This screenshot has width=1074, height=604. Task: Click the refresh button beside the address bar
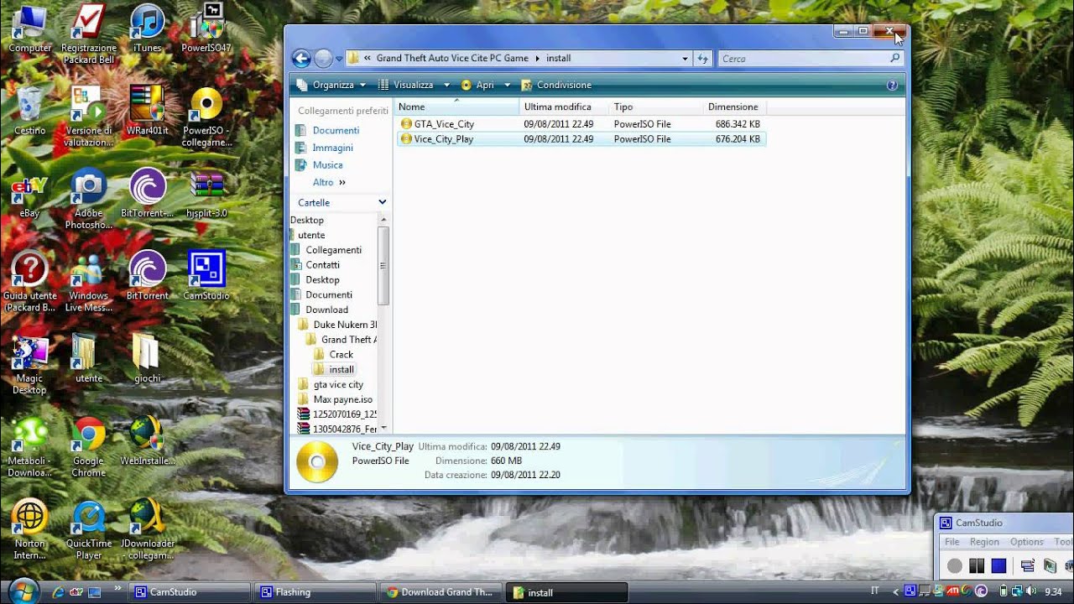pos(703,58)
